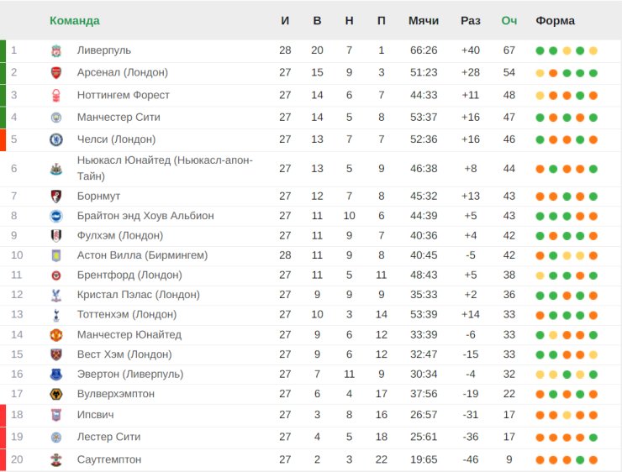Screen dimensions: 622x472
Task: Click the Everton club crest icon
Action: click(x=56, y=375)
